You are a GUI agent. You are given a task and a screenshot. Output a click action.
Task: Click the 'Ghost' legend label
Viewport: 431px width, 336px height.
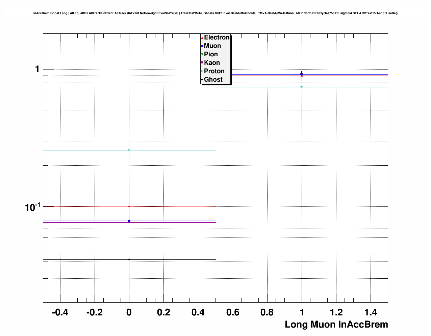point(213,80)
